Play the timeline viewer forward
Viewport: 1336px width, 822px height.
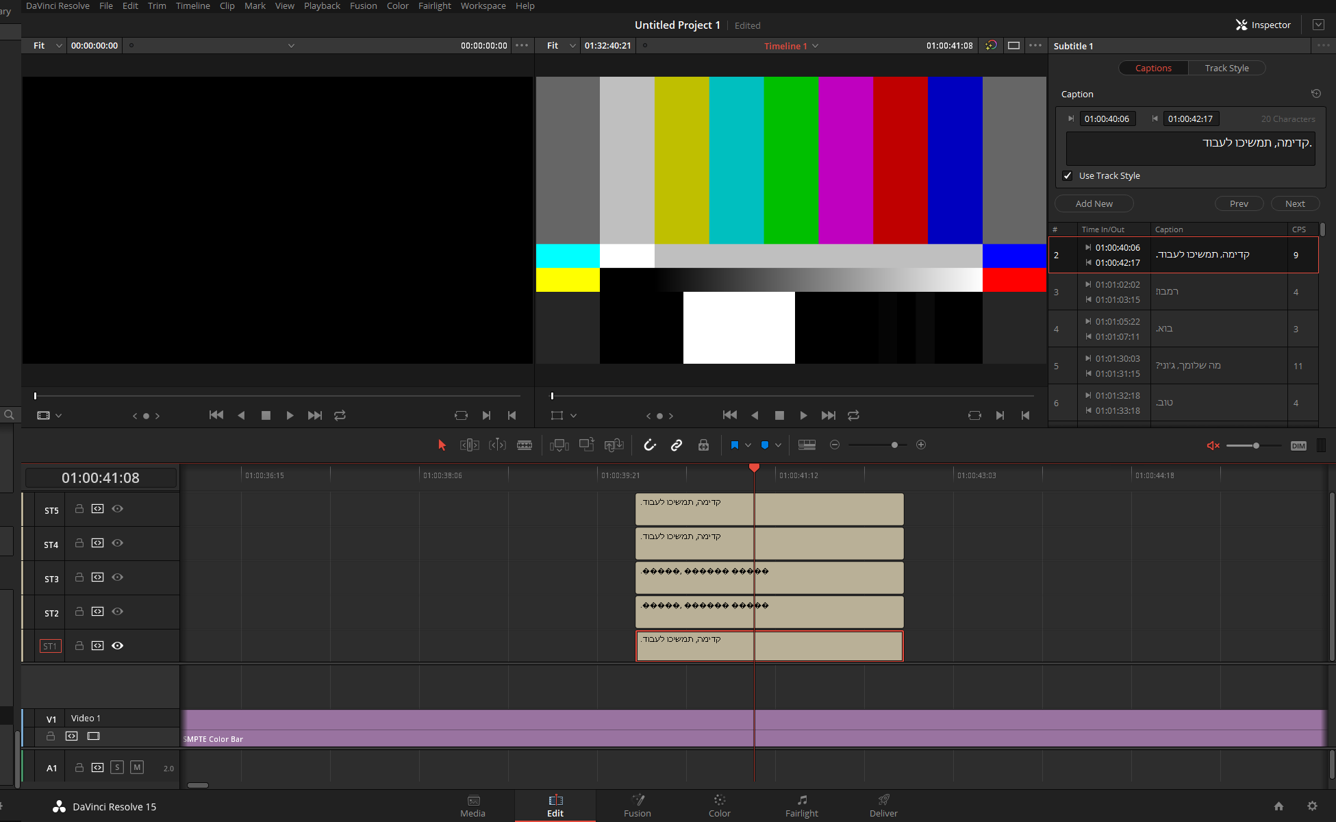pyautogui.click(x=803, y=415)
